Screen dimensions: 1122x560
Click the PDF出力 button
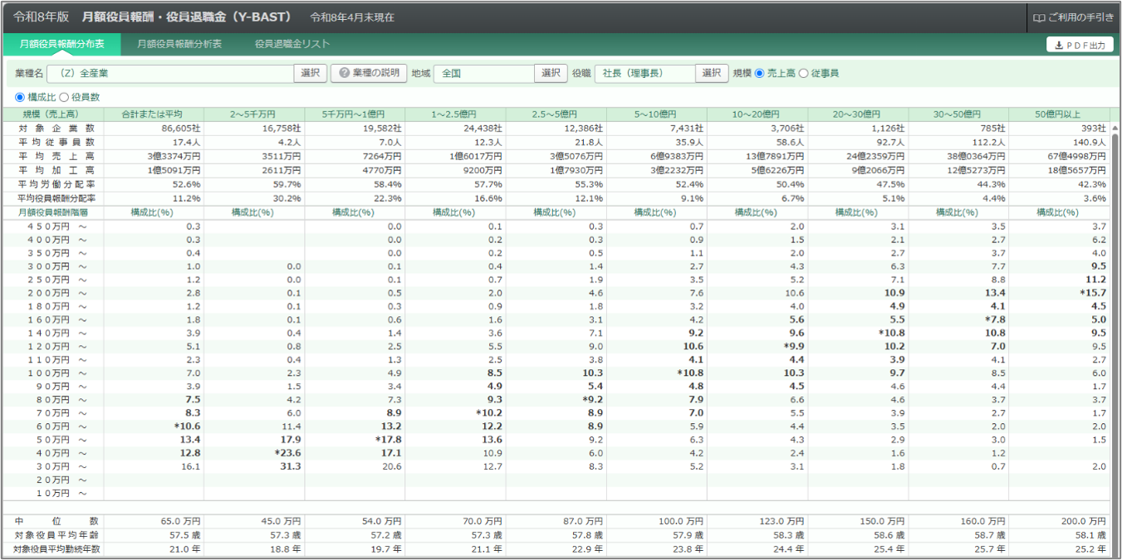pyautogui.click(x=1080, y=45)
